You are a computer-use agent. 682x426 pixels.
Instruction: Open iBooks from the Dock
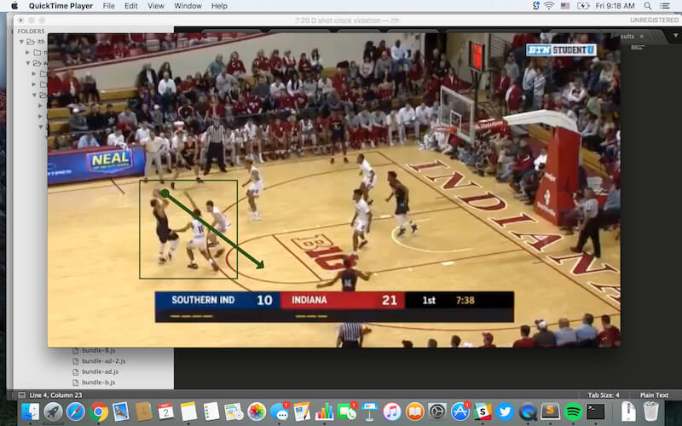(415, 412)
